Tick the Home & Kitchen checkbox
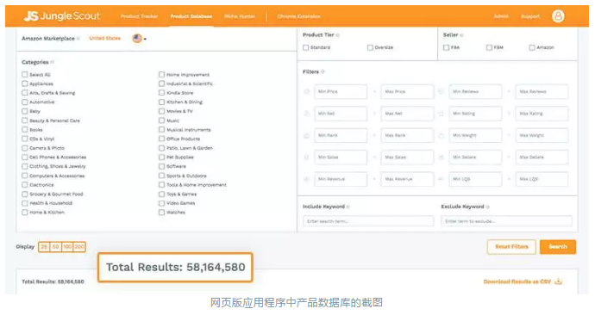The height and width of the screenshot is (315, 595). tap(25, 213)
